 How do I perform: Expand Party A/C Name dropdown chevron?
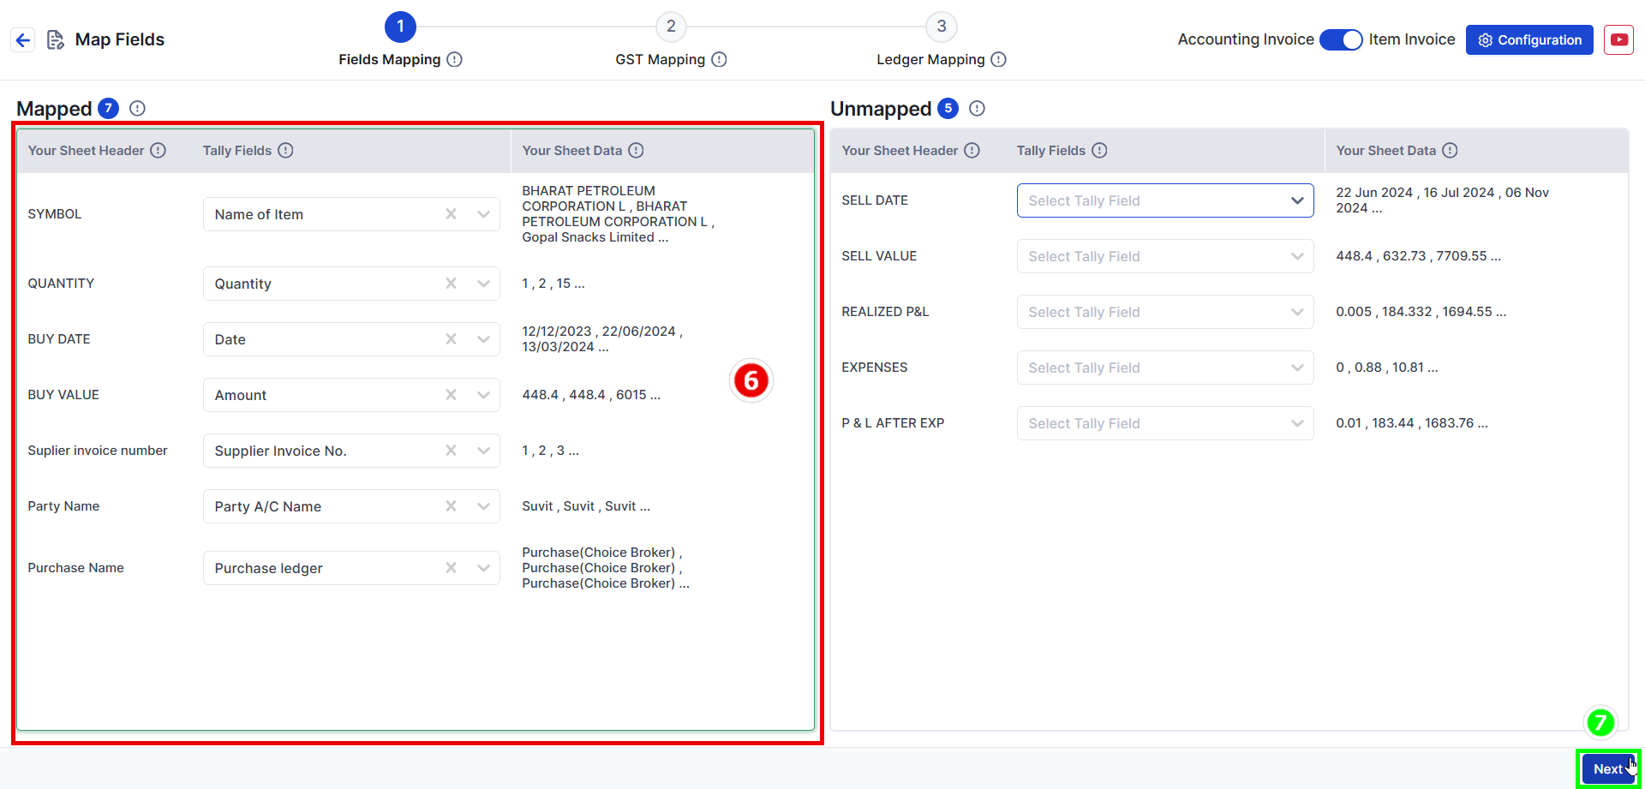[x=483, y=506]
